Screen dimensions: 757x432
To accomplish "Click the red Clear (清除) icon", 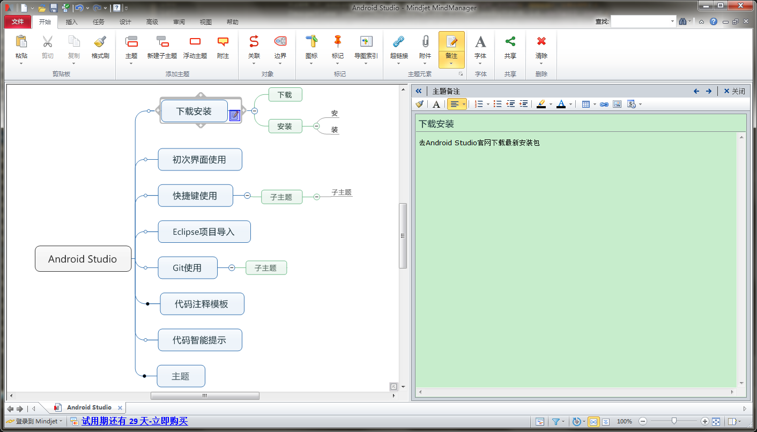I will coord(541,42).
